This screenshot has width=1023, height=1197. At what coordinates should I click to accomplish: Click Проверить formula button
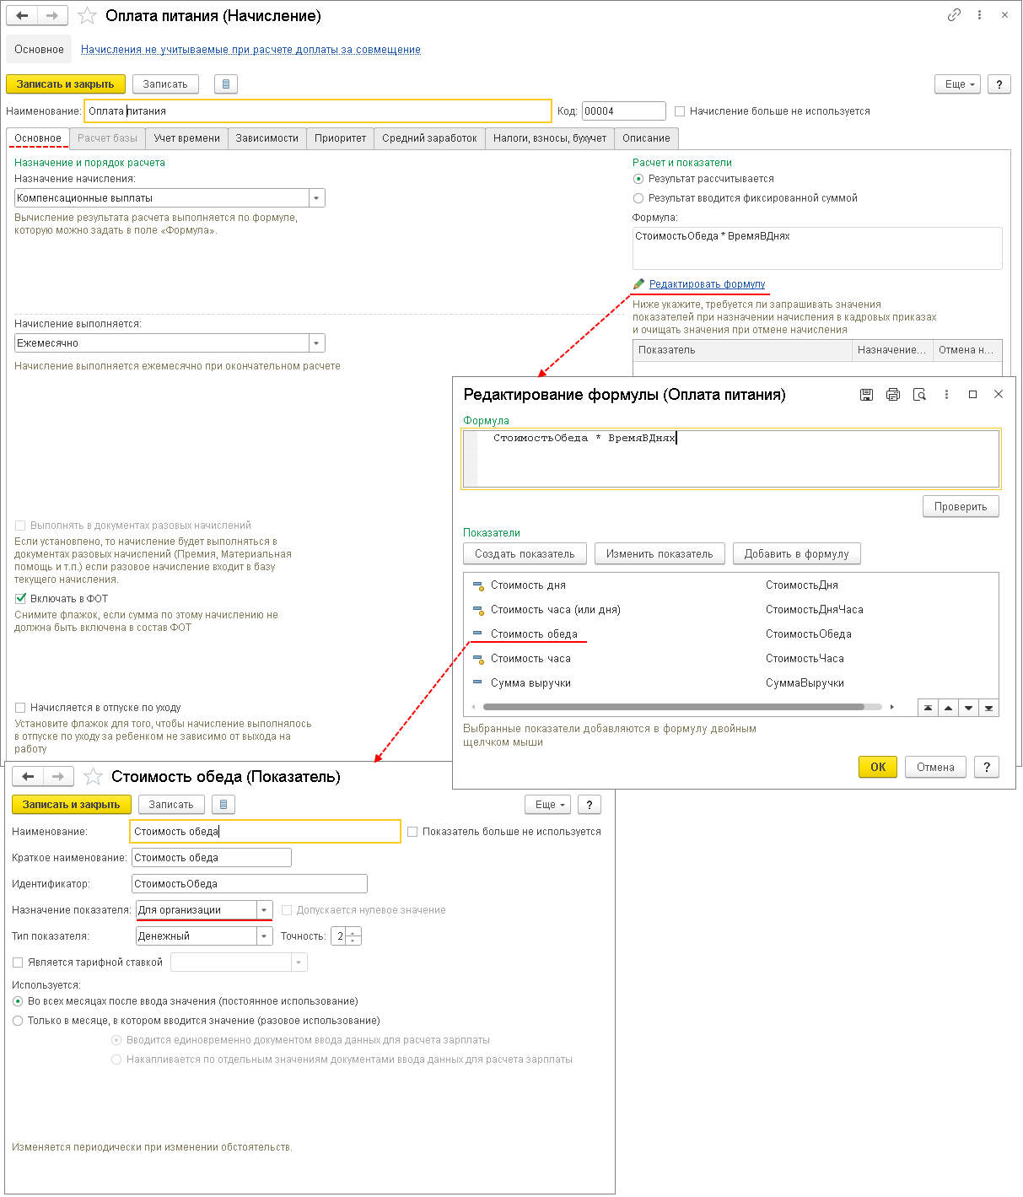[x=961, y=507]
